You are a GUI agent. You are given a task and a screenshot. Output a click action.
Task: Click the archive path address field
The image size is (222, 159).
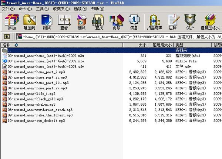click(x=119, y=37)
